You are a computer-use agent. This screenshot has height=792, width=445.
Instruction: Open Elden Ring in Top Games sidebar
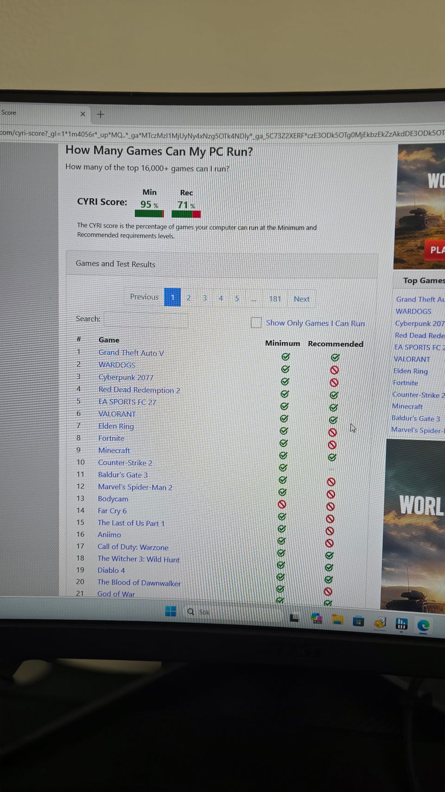click(411, 371)
